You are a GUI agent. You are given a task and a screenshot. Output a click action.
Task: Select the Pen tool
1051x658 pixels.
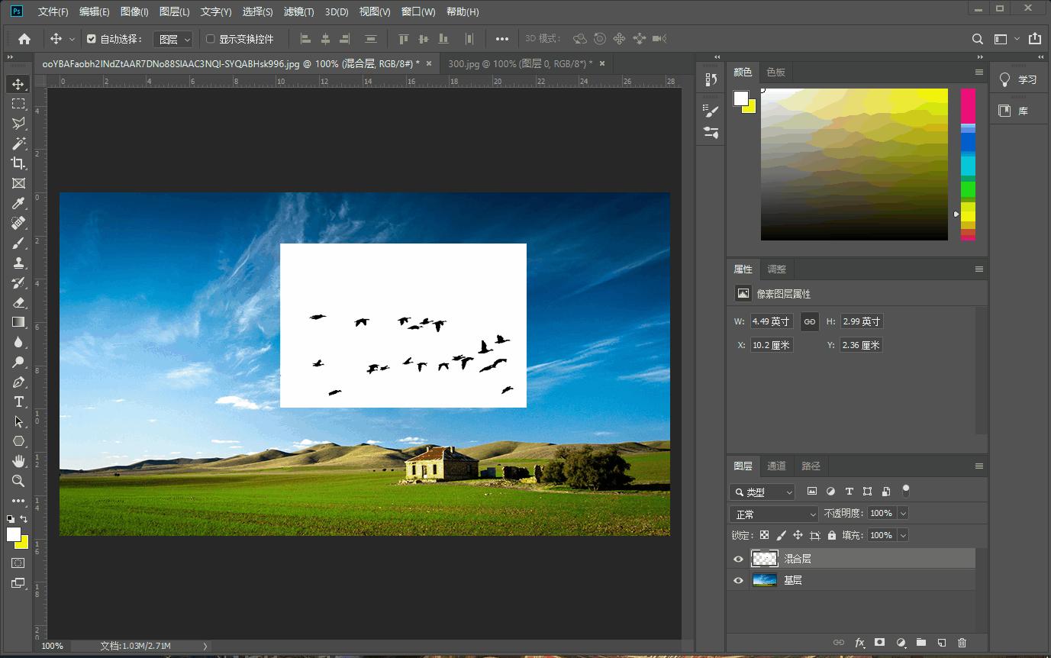pyautogui.click(x=18, y=382)
